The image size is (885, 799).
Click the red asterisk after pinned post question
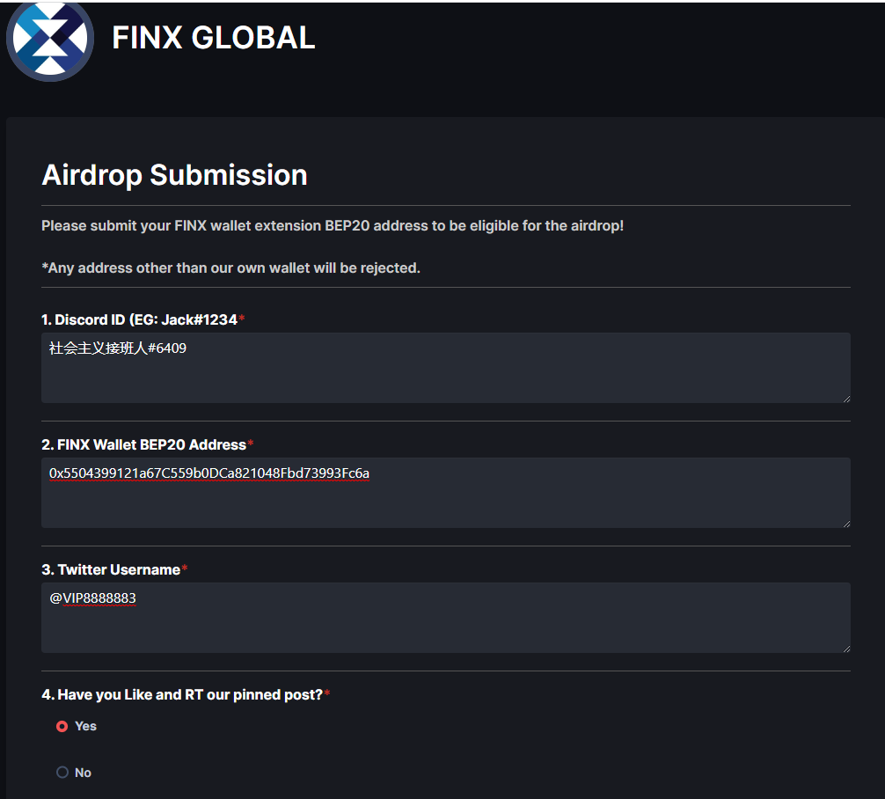[327, 694]
